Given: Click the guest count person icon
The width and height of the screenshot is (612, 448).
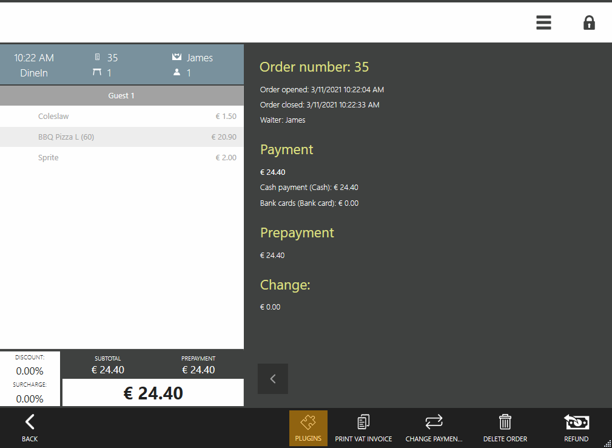Looking at the screenshot, I should (177, 73).
